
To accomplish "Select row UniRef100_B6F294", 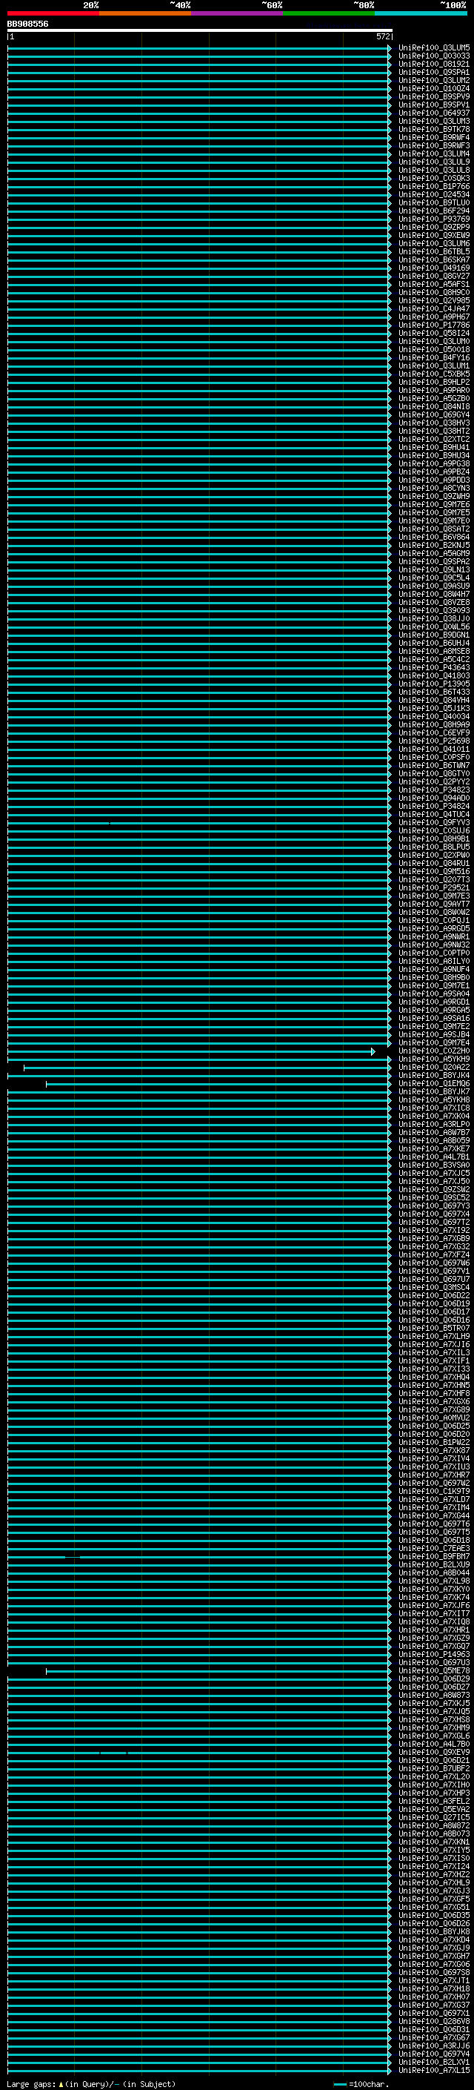I will tap(434, 211).
